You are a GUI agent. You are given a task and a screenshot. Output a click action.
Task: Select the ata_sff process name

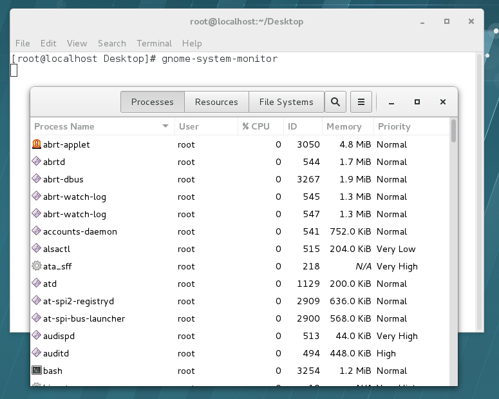coord(57,266)
